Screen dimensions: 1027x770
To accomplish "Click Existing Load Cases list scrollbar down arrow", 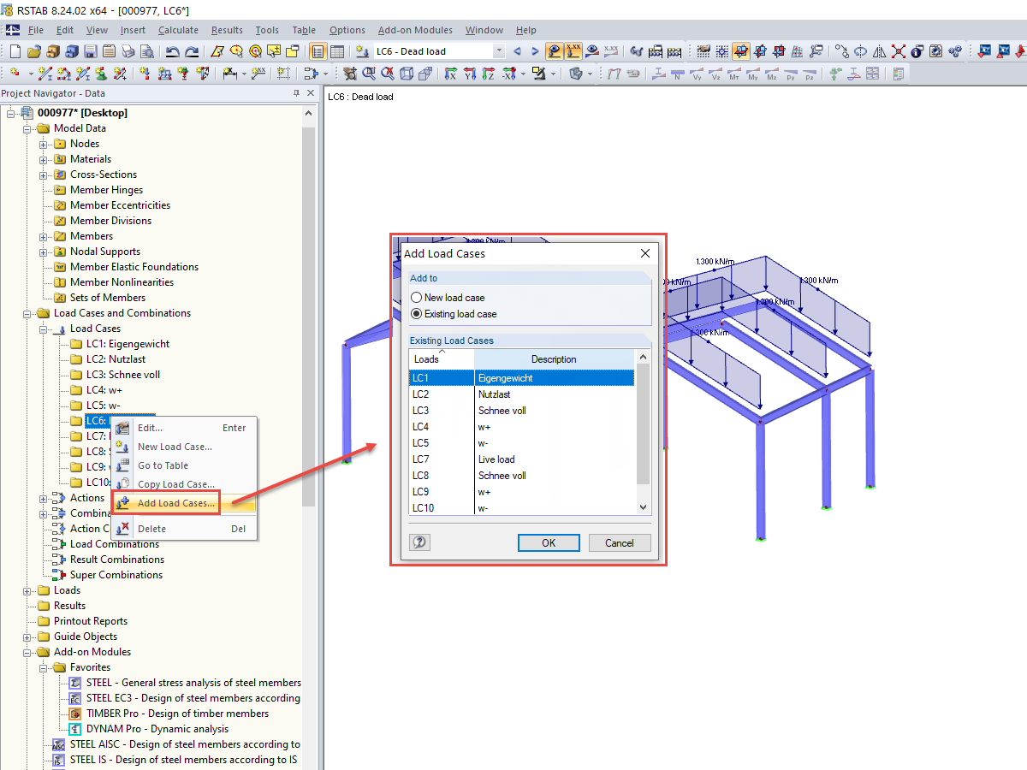I will tap(644, 507).
